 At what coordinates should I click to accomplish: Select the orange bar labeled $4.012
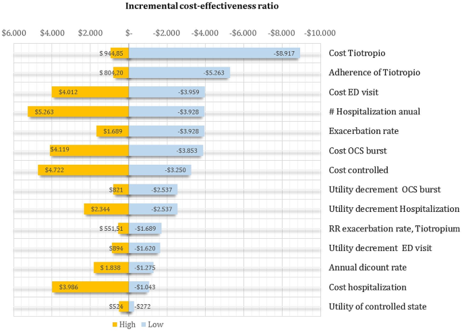point(90,92)
